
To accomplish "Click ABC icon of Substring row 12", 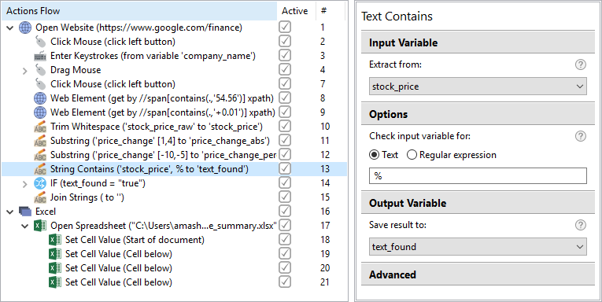I will [40, 155].
